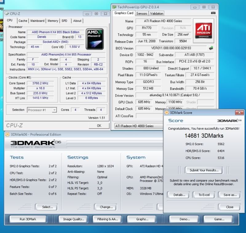
Task: Click the Bus Interface value PCI-E 2.0 x16
Action: pyautogui.click(x=194, y=61)
